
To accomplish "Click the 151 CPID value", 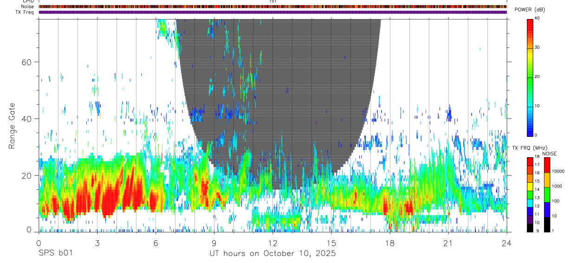I will tap(273, 1).
